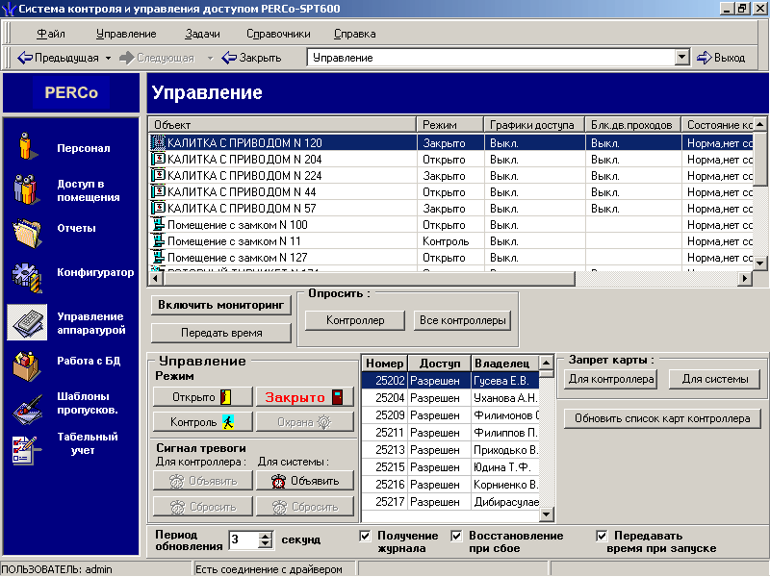Open the Шаблоны пропусков icon
This screenshot has width=770, height=577.
[27, 408]
